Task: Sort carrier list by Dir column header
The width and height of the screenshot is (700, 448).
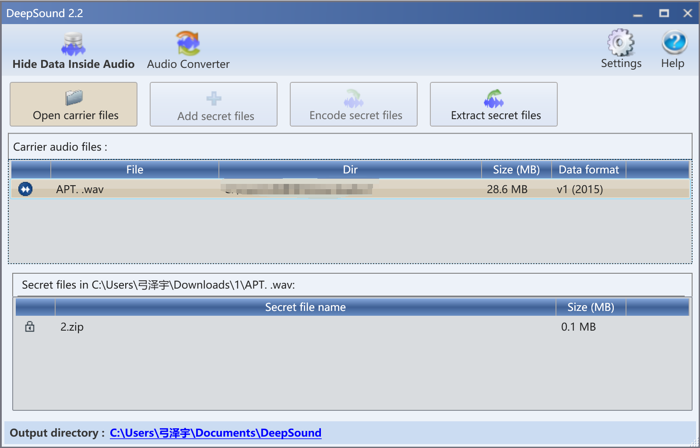Action: (350, 169)
